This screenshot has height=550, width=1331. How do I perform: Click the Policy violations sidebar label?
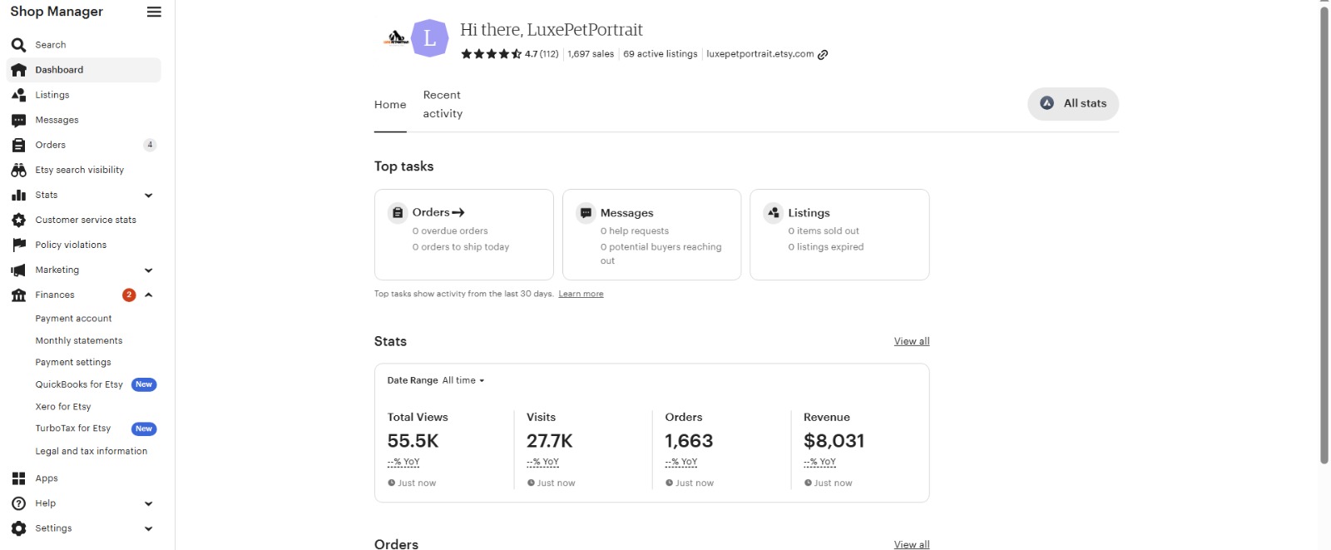(x=71, y=245)
